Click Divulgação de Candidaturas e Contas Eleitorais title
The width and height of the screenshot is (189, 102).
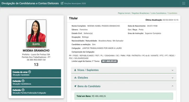click(30, 3)
